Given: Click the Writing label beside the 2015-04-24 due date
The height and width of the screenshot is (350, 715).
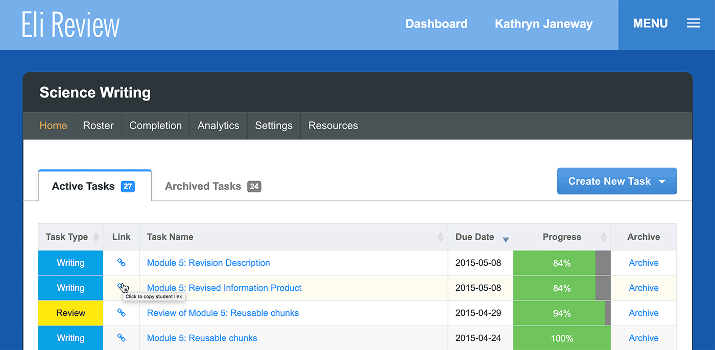Looking at the screenshot, I should click(x=70, y=338).
